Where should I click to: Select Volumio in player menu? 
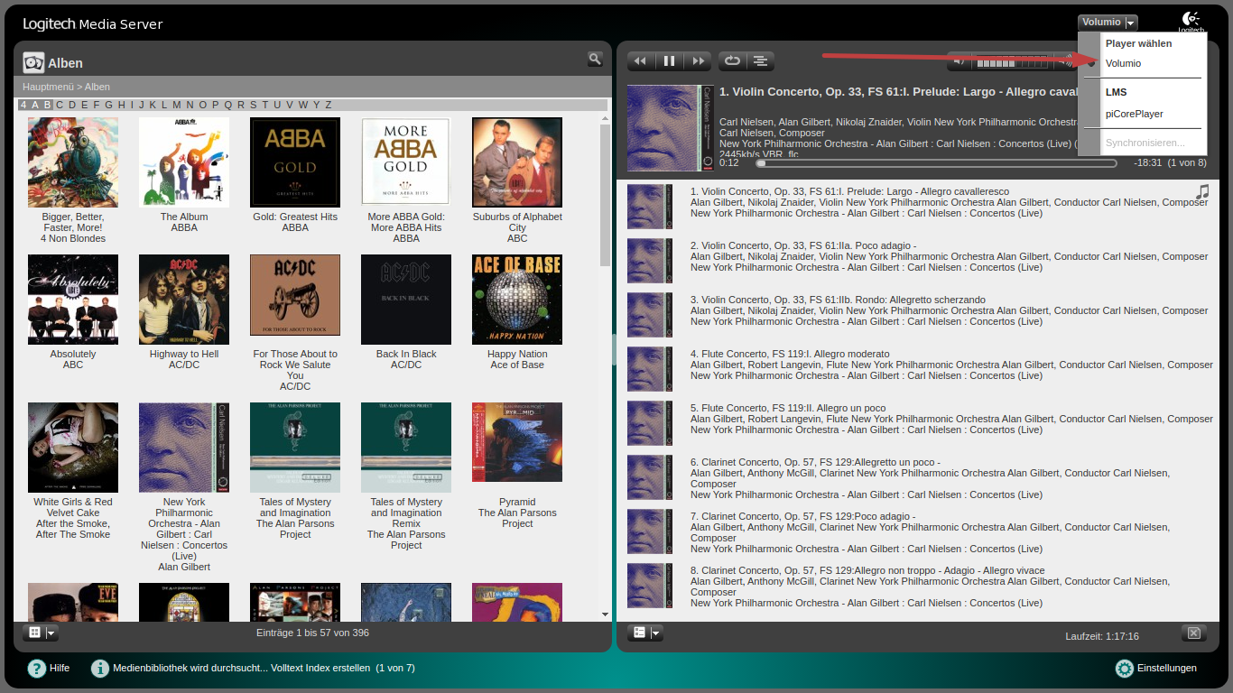point(1123,63)
